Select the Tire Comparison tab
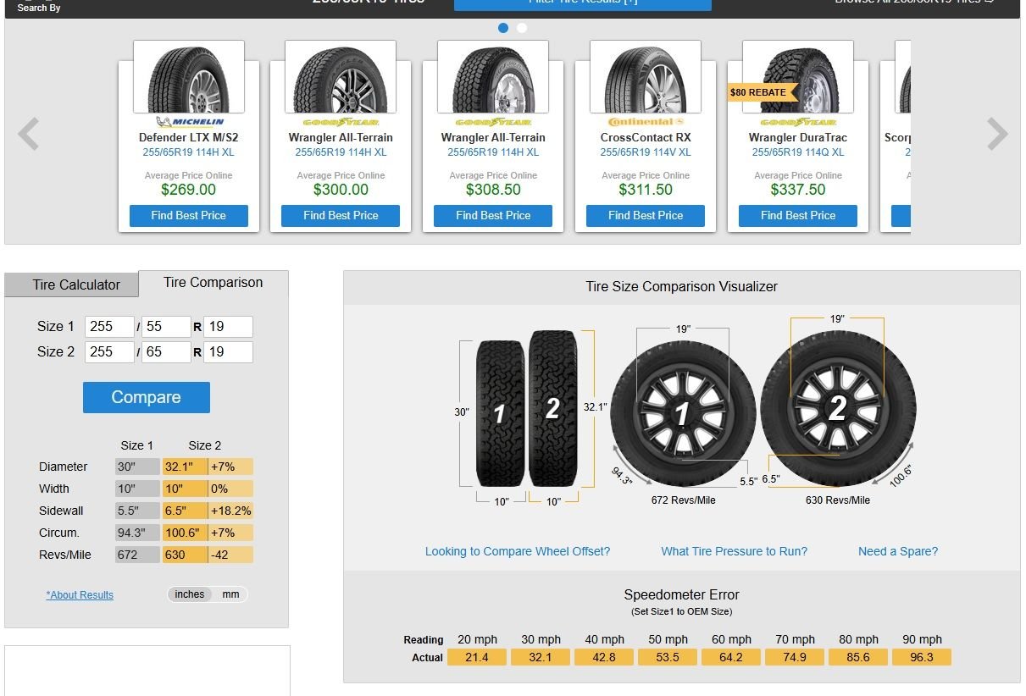Image resolution: width=1026 pixels, height=696 pixels. (x=214, y=283)
